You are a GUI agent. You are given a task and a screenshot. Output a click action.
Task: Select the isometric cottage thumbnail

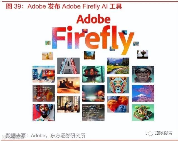143,112
